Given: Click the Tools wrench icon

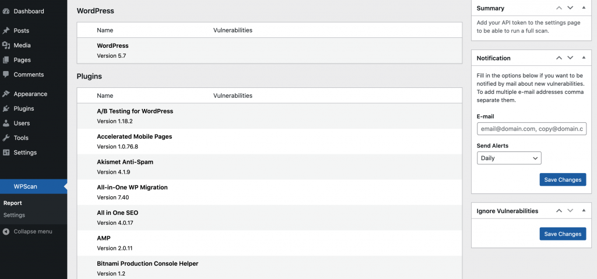Looking at the screenshot, I should [x=6, y=138].
